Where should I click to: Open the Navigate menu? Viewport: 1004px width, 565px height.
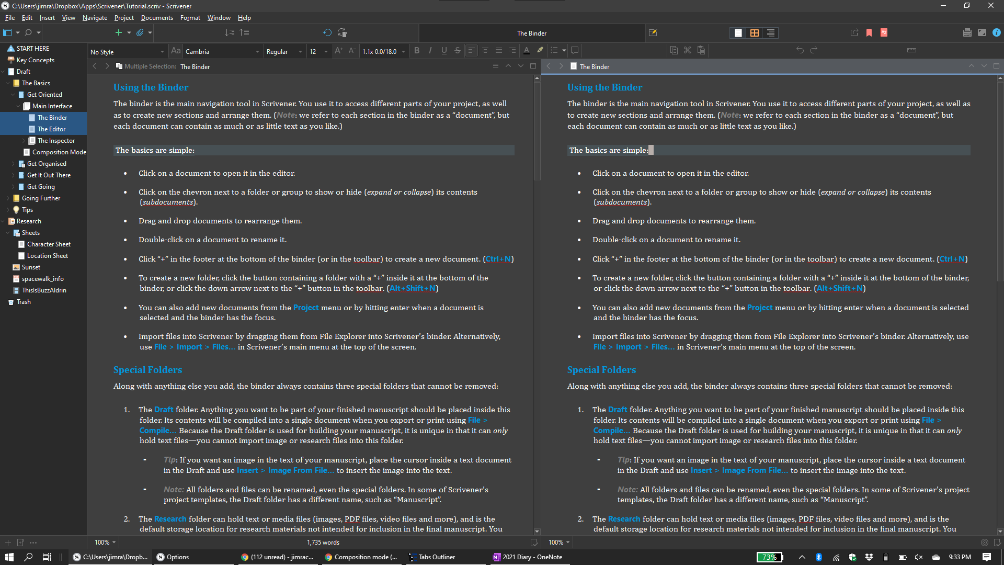[x=95, y=18]
